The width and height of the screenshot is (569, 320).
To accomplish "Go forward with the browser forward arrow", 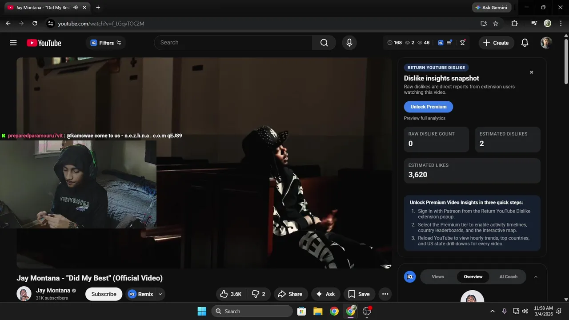I will (21, 23).
